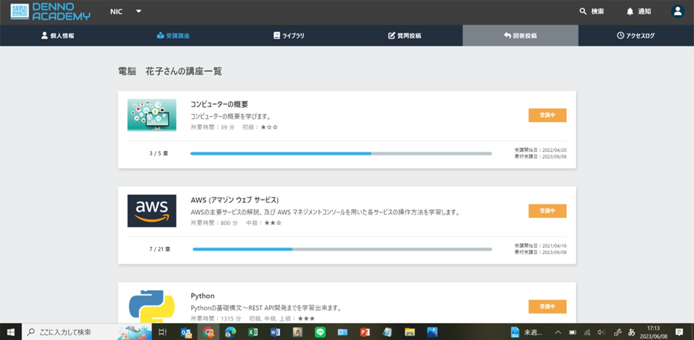Click the Denno Academy logo

click(50, 12)
